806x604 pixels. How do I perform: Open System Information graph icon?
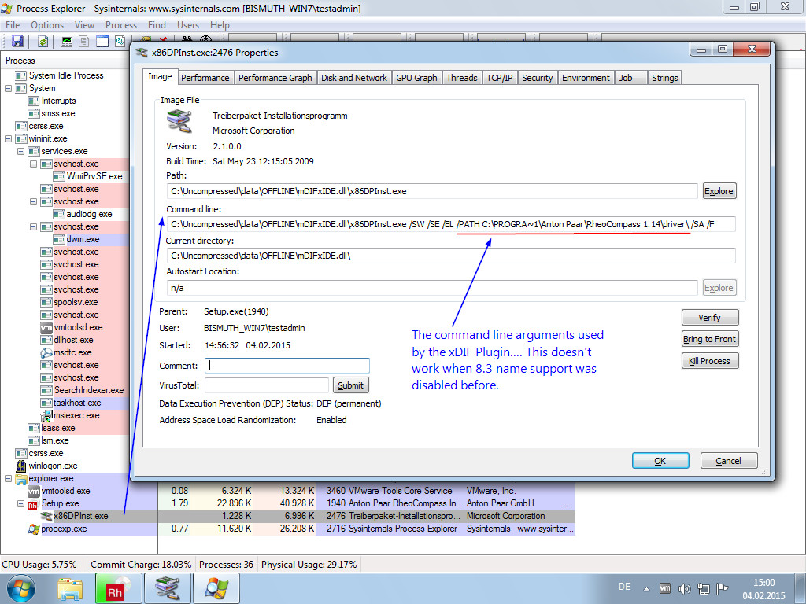67,42
